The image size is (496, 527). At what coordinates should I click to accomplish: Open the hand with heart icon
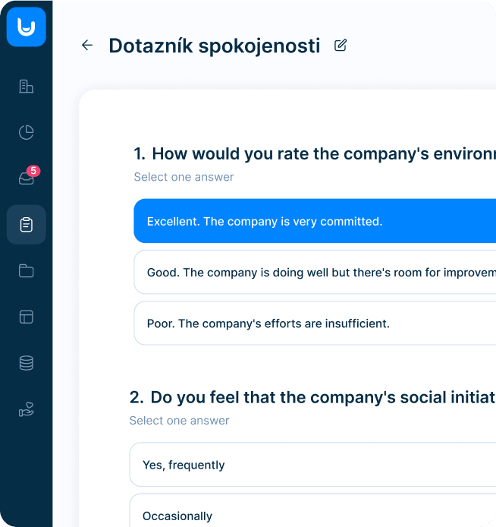tap(27, 409)
